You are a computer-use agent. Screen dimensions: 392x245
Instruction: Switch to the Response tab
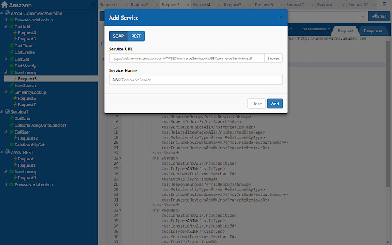click(x=372, y=30)
